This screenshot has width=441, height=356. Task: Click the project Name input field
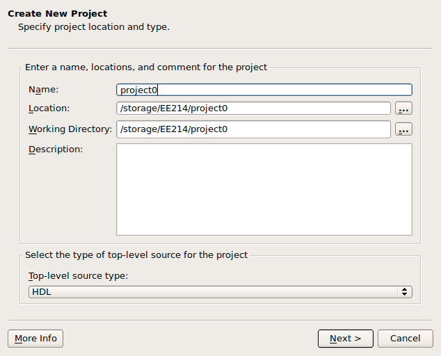pos(264,90)
